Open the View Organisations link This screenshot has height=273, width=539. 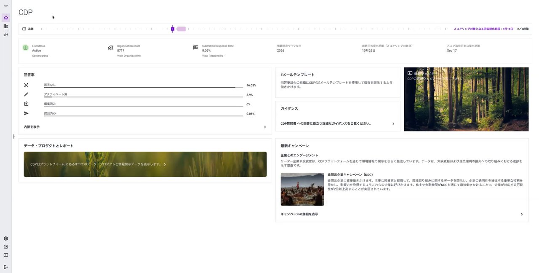(x=129, y=56)
